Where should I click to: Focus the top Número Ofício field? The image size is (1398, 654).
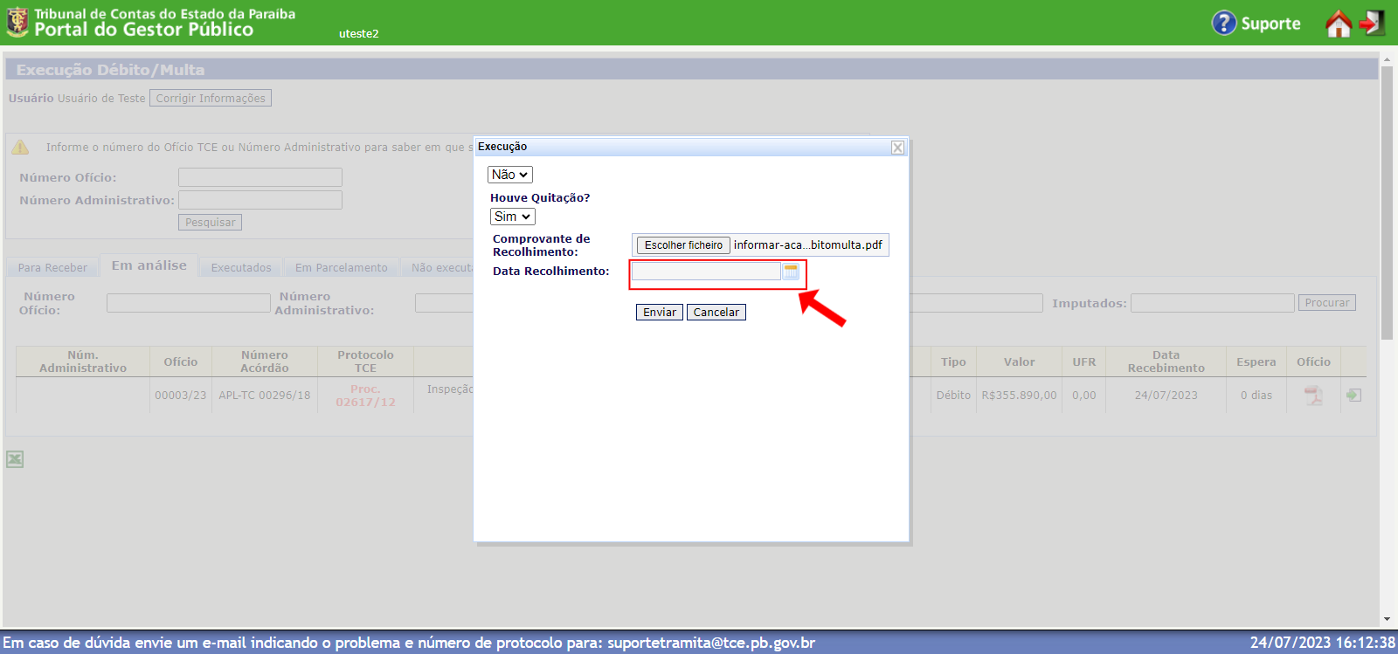click(x=260, y=177)
